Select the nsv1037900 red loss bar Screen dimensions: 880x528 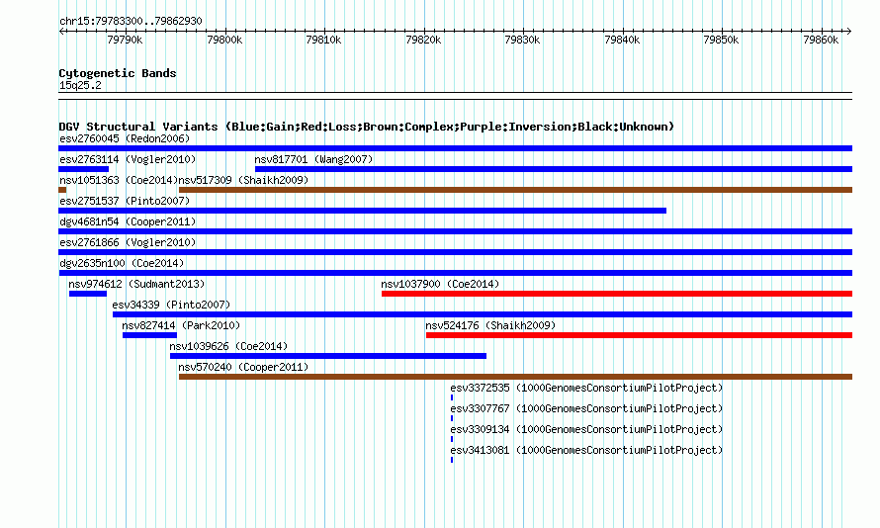pyautogui.click(x=617, y=294)
